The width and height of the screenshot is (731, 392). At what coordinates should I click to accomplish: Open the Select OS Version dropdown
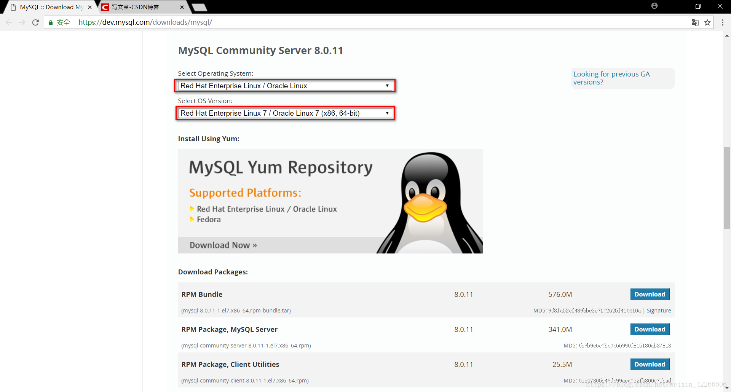point(285,113)
